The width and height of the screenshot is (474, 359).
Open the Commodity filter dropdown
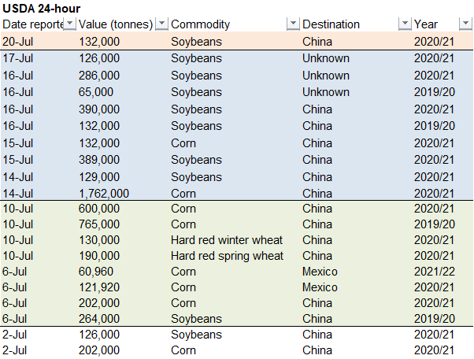[x=293, y=24]
